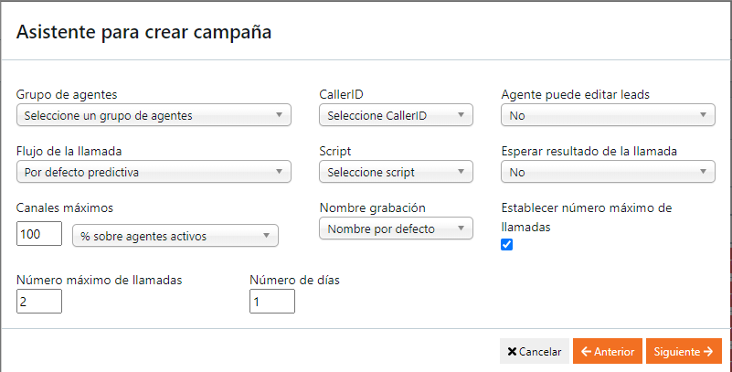The height and width of the screenshot is (372, 732).
Task: Click the Cancelar button
Action: click(534, 351)
